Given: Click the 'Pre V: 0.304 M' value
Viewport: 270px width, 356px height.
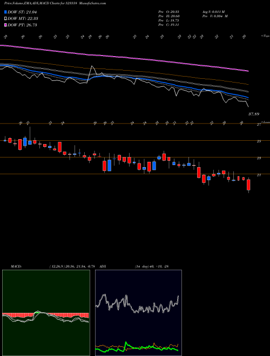Looking at the screenshot, I should tap(215, 16).
